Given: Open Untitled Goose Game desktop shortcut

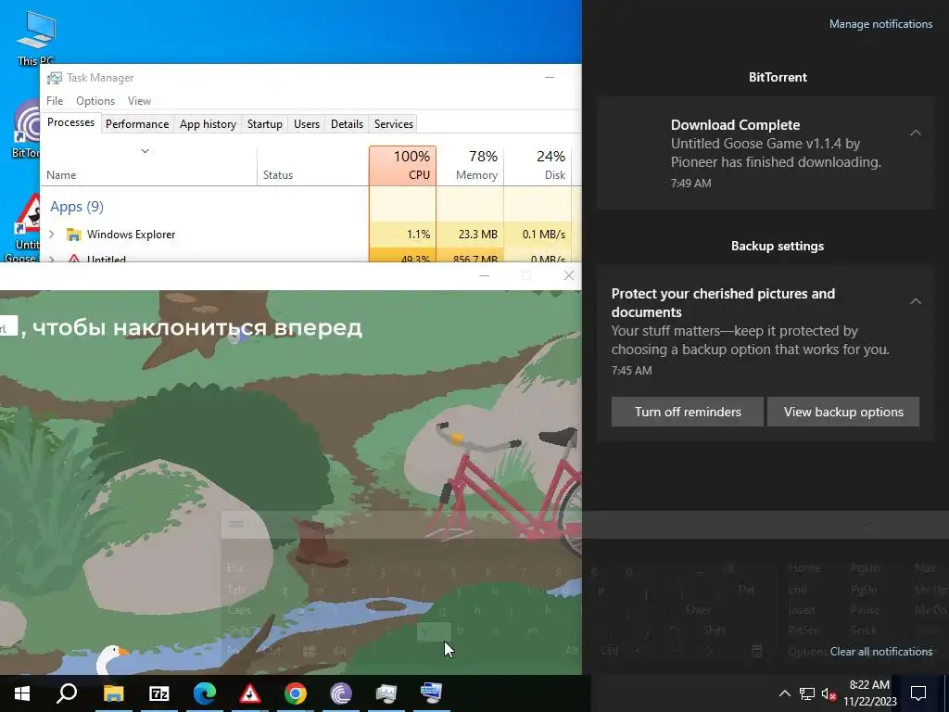Looking at the screenshot, I should tap(23, 228).
